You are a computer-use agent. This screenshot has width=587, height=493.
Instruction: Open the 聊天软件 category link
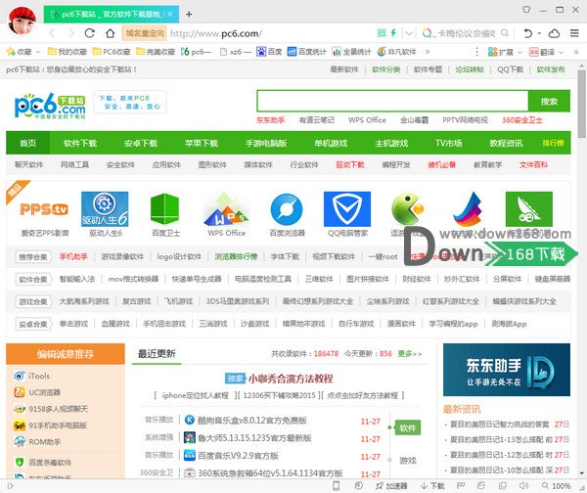coord(28,164)
